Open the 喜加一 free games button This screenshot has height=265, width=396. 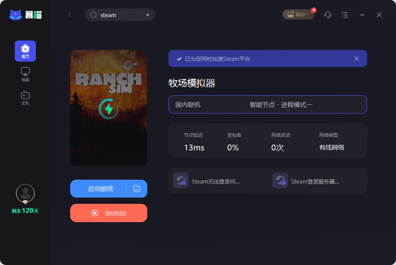point(298,14)
